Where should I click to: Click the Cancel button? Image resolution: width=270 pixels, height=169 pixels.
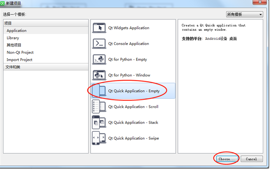pyautogui.click(x=252, y=159)
